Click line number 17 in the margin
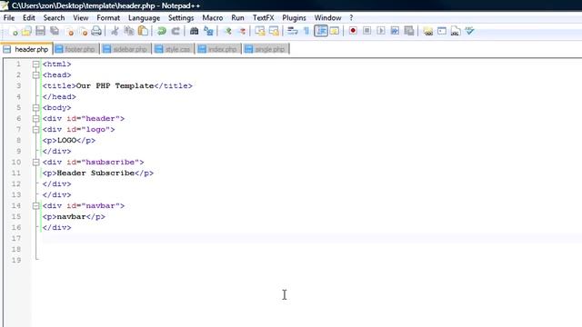This screenshot has width=582, height=327. click(16, 238)
